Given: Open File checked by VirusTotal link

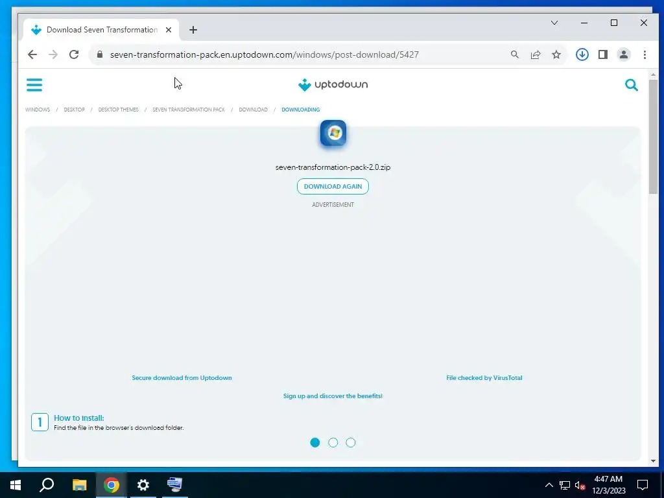Looking at the screenshot, I should point(484,378).
